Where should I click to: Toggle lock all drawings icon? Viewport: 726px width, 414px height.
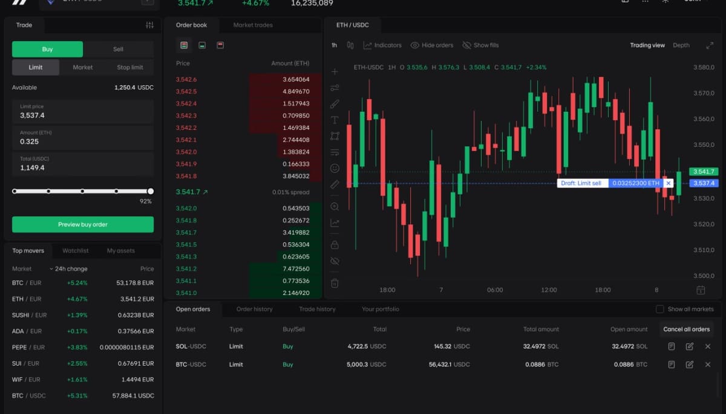tap(335, 245)
